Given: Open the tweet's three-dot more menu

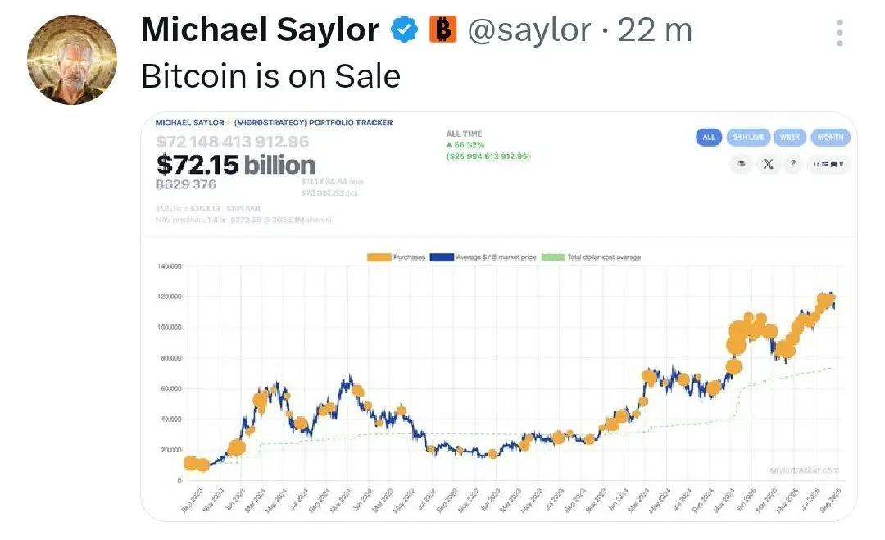Looking at the screenshot, I should [x=840, y=33].
